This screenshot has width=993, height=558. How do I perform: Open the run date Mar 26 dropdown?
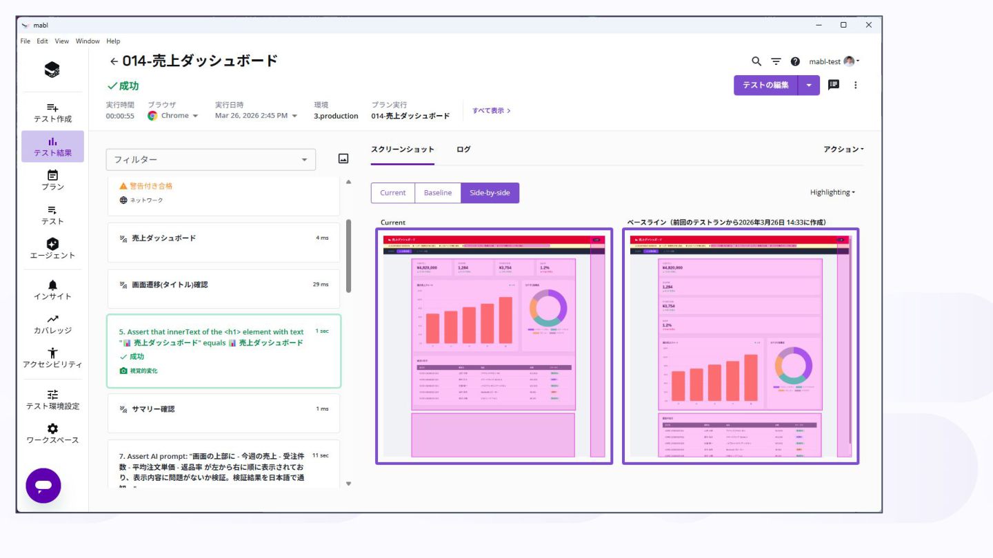tap(257, 116)
